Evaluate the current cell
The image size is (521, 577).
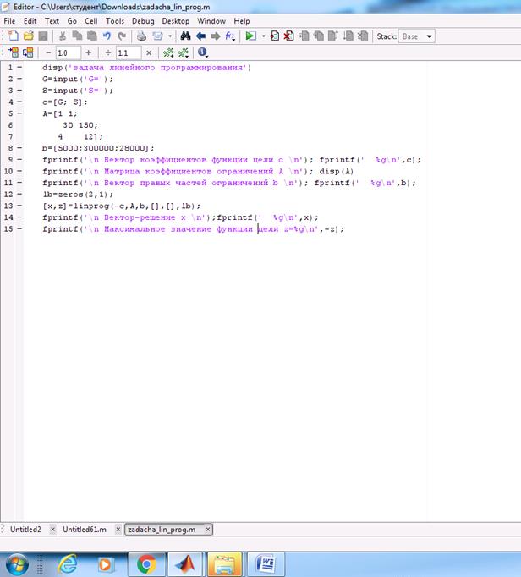(14, 52)
